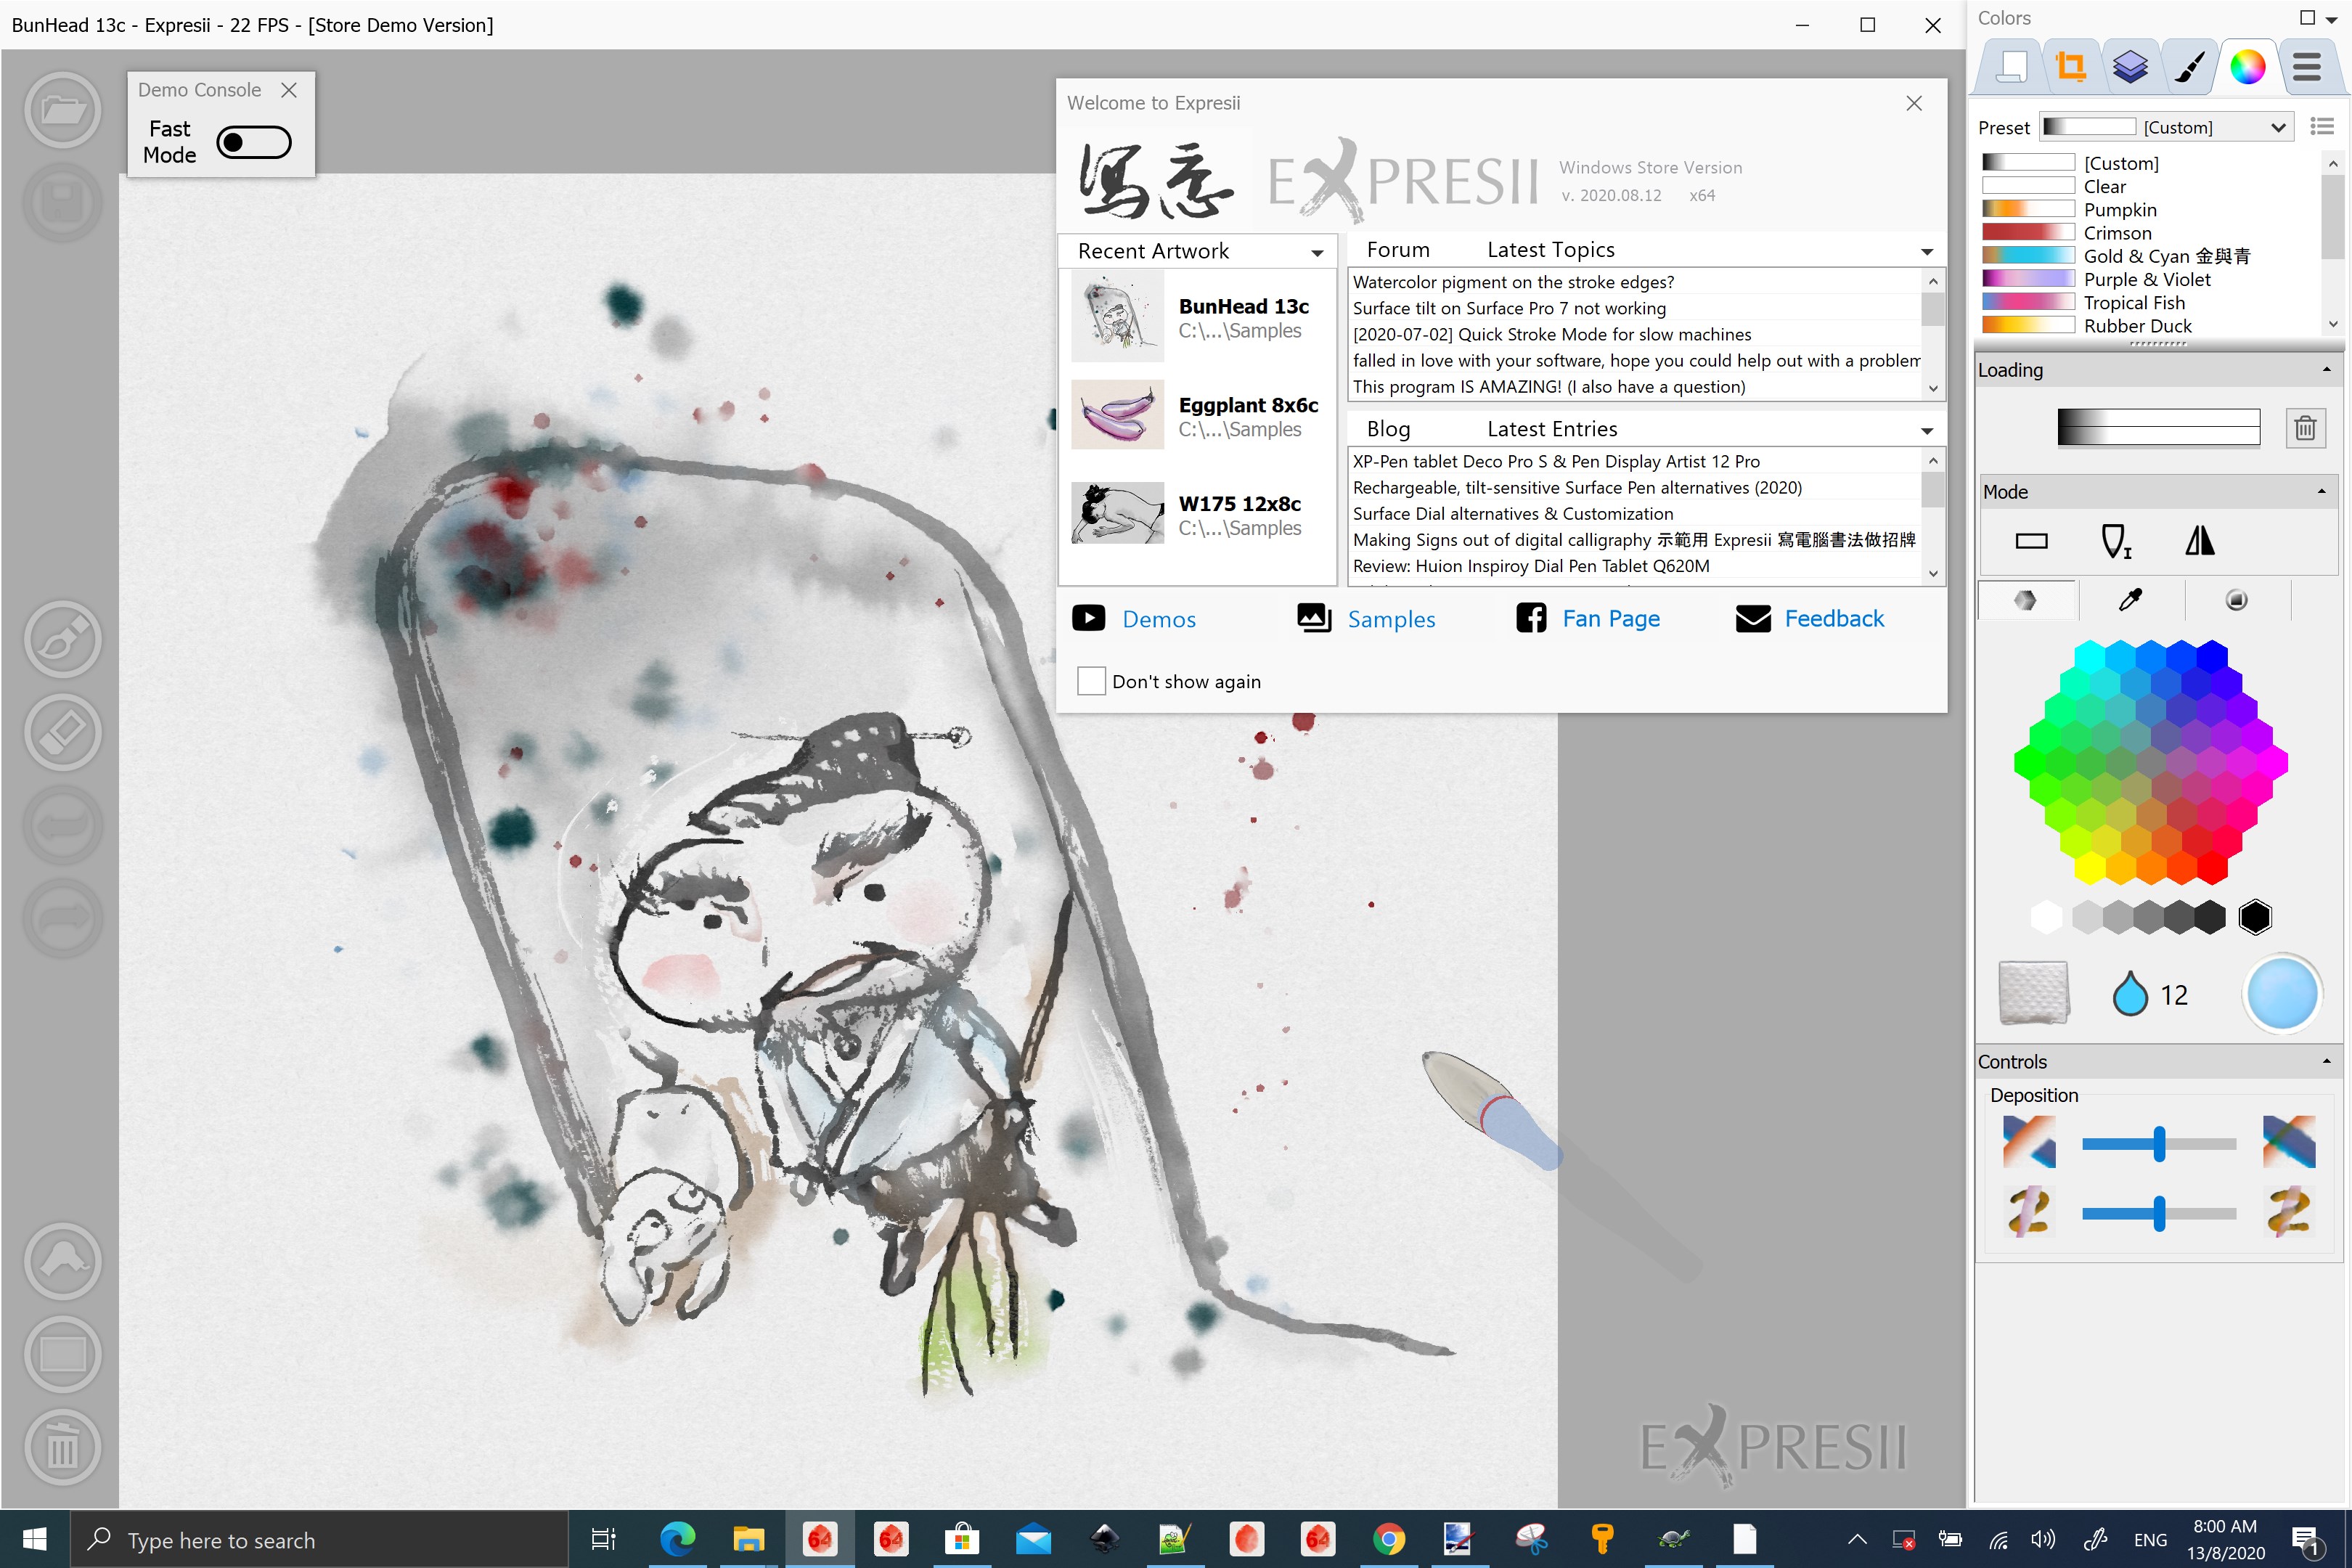Image resolution: width=2352 pixels, height=1568 pixels.
Task: Open the Layers panel tab icon
Action: pos(2130,68)
